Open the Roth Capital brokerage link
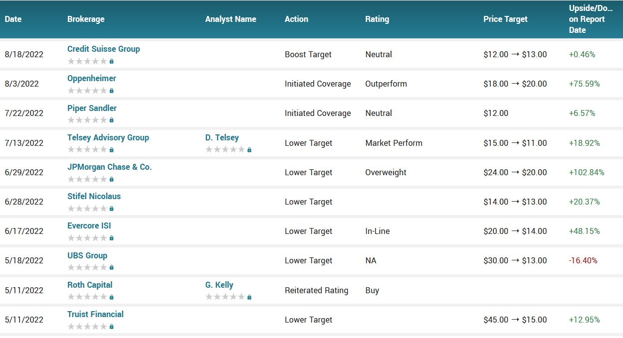This screenshot has width=623, height=338. pos(90,285)
